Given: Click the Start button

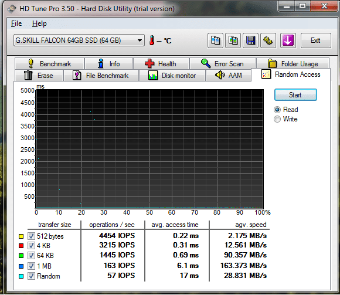Looking at the screenshot, I should [295, 95].
